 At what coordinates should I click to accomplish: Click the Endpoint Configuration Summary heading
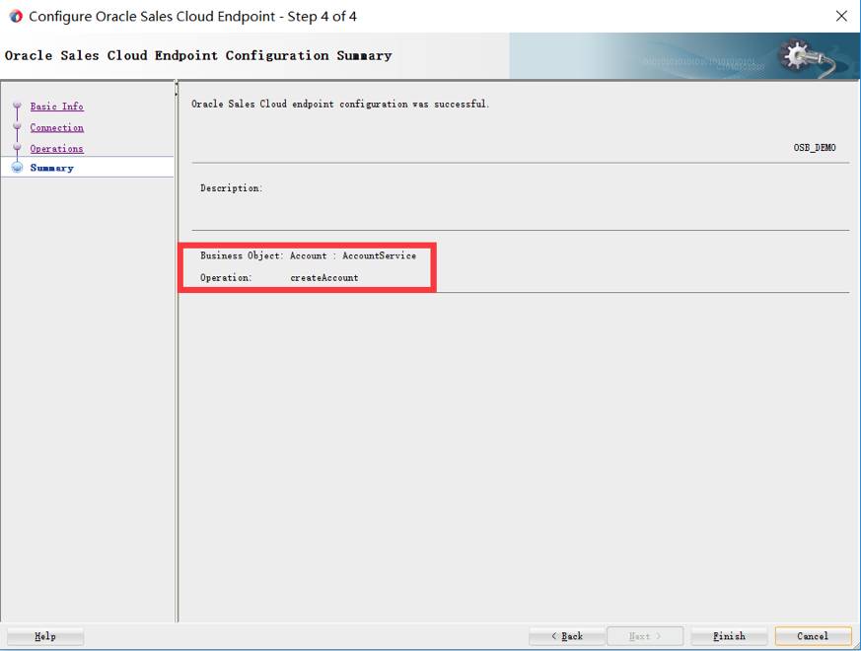click(198, 55)
